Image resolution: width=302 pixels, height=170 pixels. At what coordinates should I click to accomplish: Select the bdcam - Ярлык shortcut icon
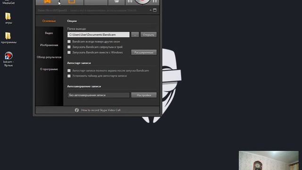point(8,59)
